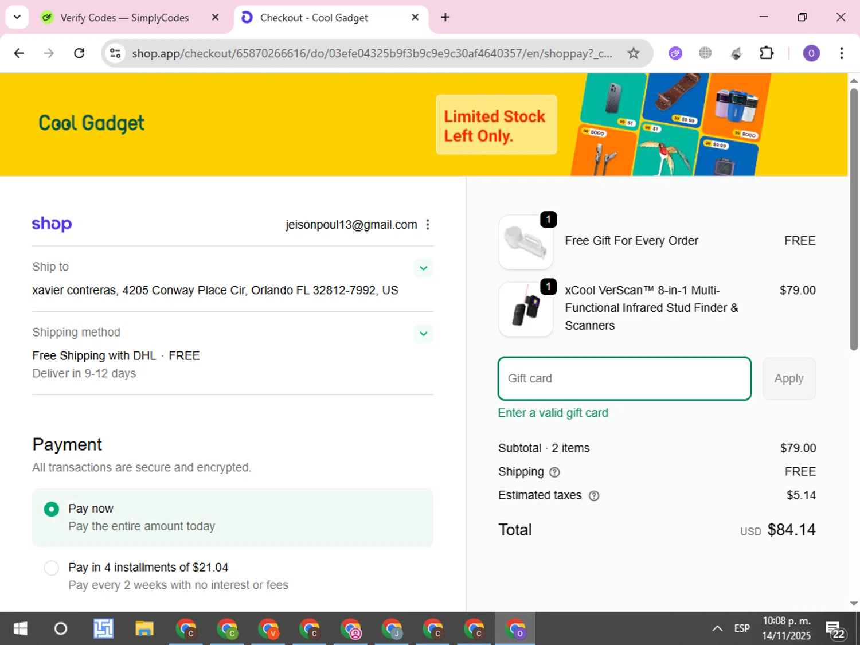Open File Explorer from taskbar
Screen dimensions: 860x645
coord(144,629)
